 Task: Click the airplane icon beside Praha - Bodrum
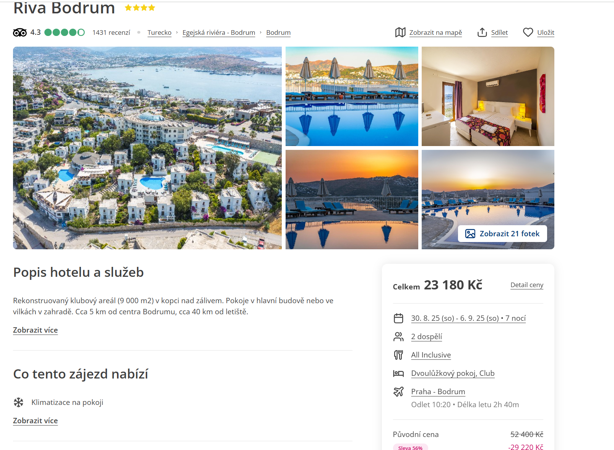[398, 392]
